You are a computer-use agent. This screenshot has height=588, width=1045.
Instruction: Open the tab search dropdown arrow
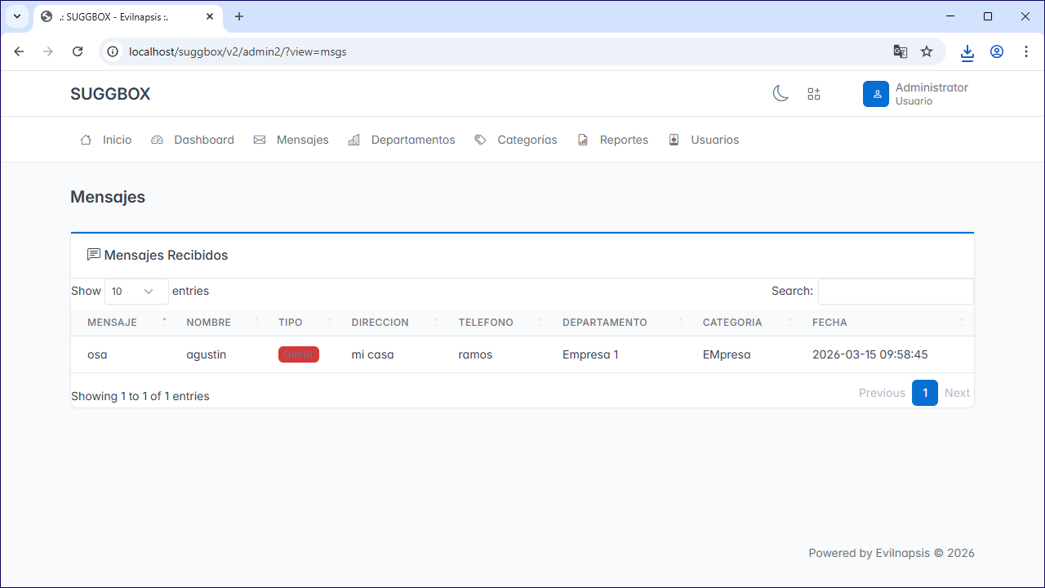pyautogui.click(x=16, y=16)
